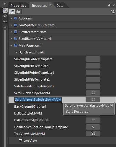Click the left sidebar vertical scrollbar
Image resolution: width=116 pixels, height=147 pixels.
point(5,88)
